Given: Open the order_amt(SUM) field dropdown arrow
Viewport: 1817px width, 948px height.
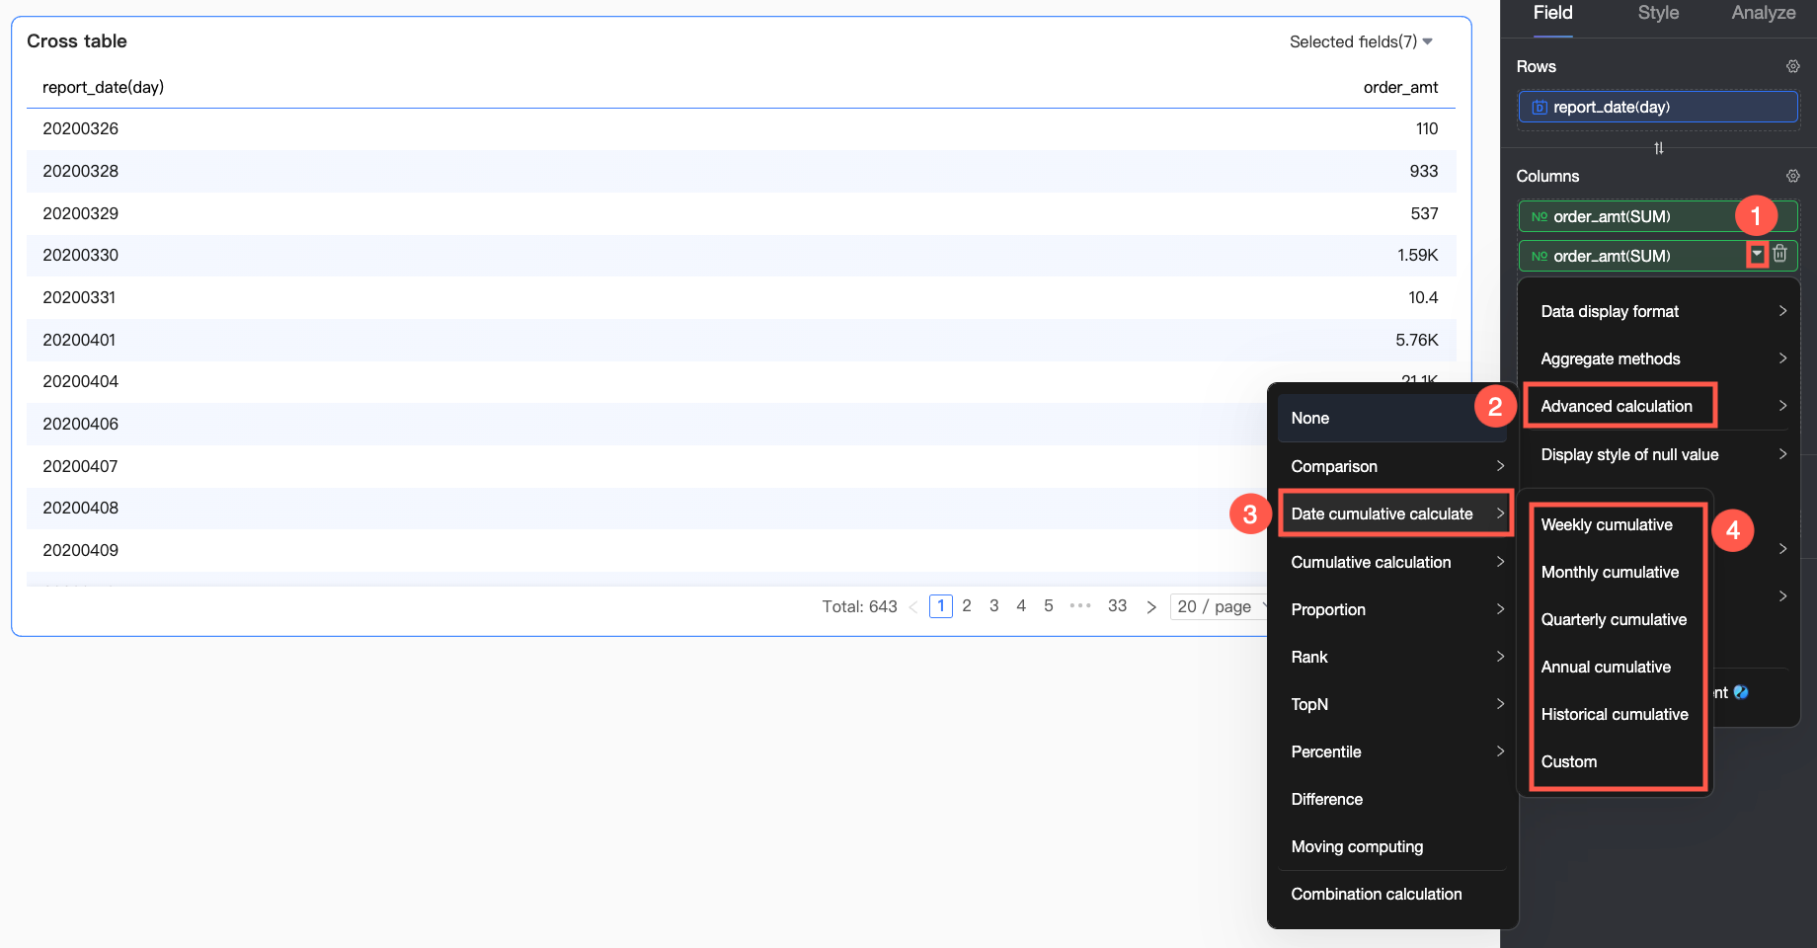Looking at the screenshot, I should 1757,255.
